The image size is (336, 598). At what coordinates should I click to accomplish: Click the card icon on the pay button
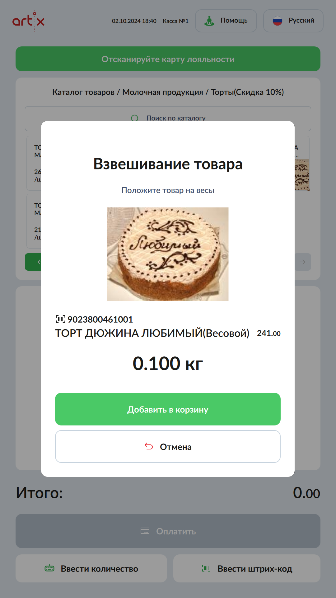(145, 531)
